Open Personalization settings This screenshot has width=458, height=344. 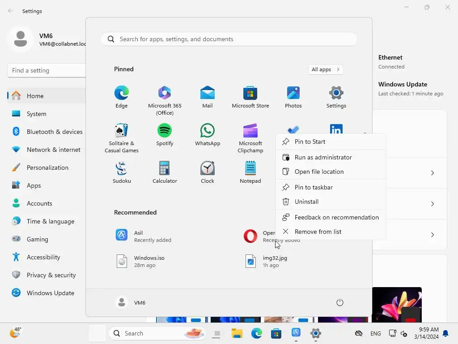(47, 168)
